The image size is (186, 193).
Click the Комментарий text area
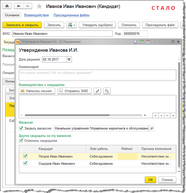97,75
